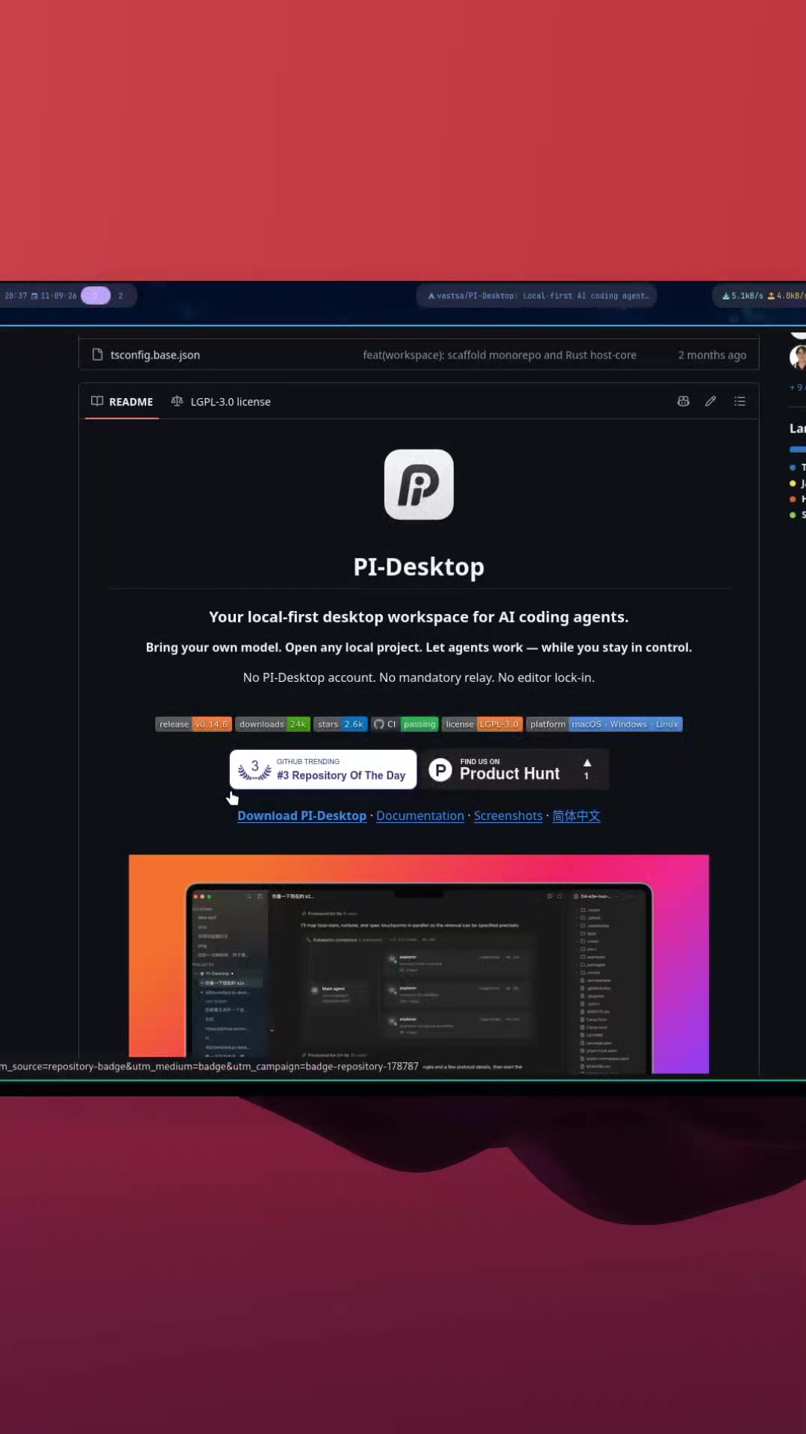806x1434 pixels.
Task: Open the Documentation link
Action: coord(420,816)
